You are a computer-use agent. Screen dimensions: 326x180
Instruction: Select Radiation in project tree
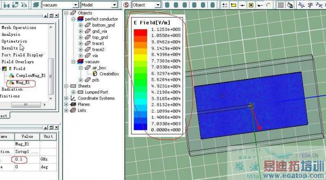(x=12, y=89)
